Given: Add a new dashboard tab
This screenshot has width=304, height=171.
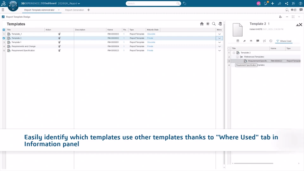Looking at the screenshot, I should click(x=89, y=10).
